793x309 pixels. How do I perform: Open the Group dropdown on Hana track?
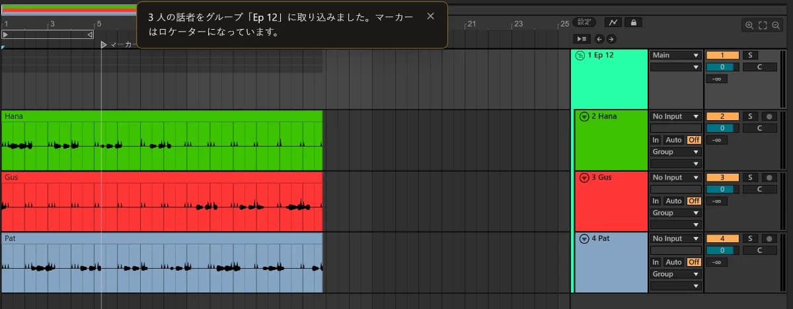[675, 152]
